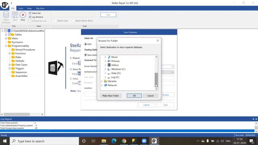Click Cancel in Save Database dialog
Viewport: 258px width, 145px height.
pos(146,105)
